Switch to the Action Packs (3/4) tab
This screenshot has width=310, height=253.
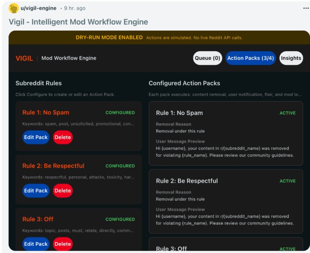(250, 58)
